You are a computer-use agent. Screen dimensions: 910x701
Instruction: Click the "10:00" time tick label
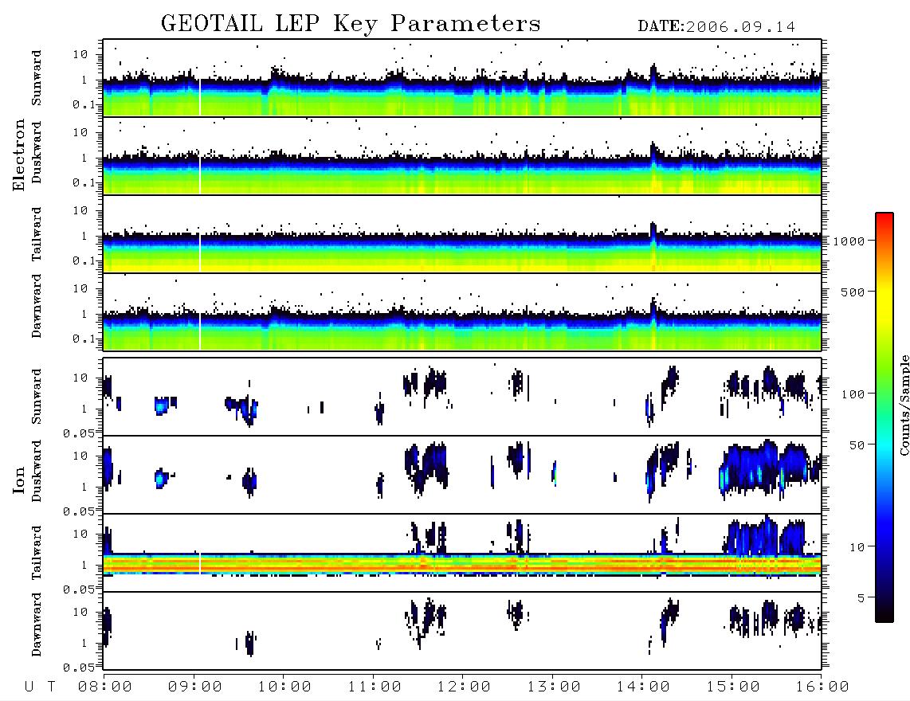point(284,687)
